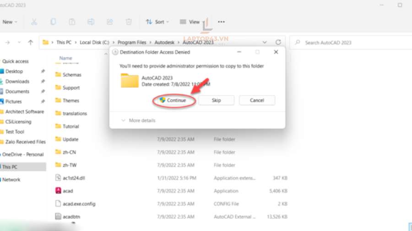Image resolution: width=412 pixels, height=231 pixels.
Task: Open the See more ellipsis menu
Action: [x=221, y=22]
